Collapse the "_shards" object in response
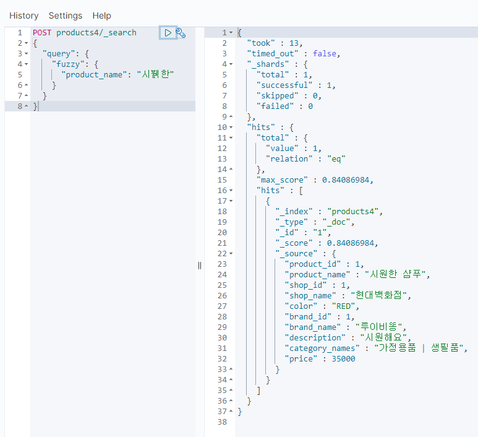 click(x=231, y=64)
